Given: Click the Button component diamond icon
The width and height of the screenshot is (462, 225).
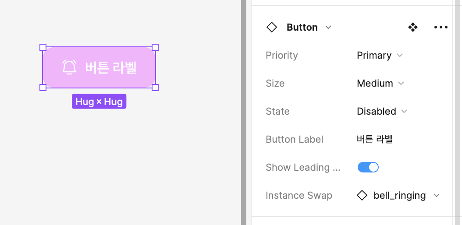Looking at the screenshot, I should (272, 28).
